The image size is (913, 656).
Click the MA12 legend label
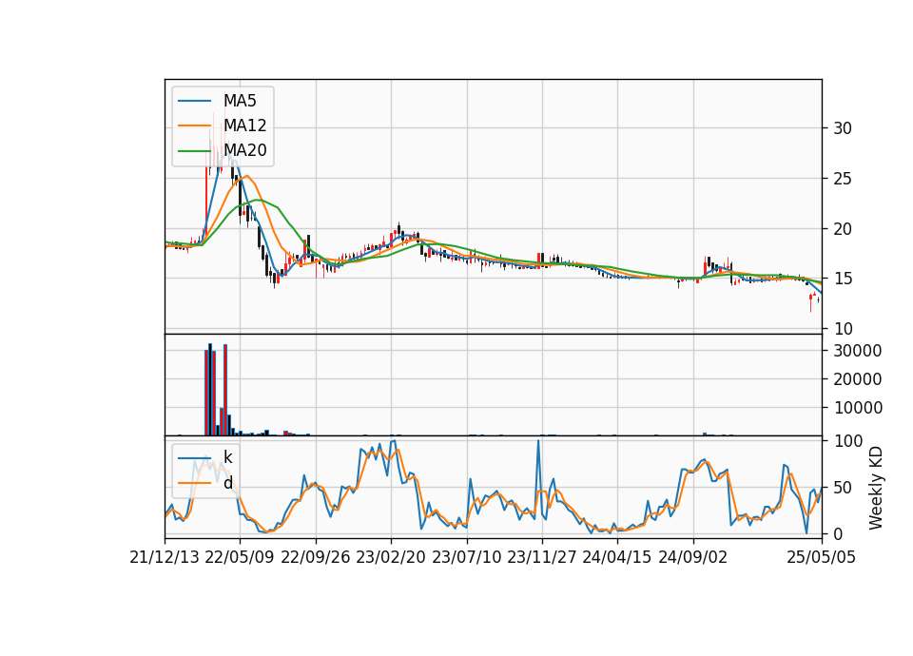pyautogui.click(x=244, y=125)
